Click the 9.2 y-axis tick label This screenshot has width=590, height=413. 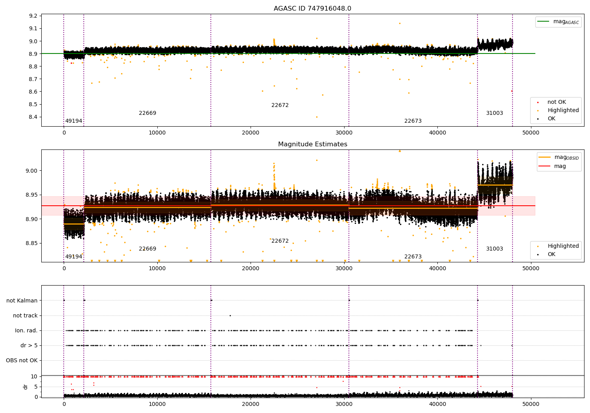click(33, 16)
